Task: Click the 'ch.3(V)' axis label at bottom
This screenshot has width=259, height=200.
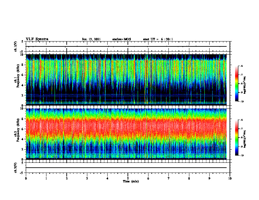Action: (16, 168)
